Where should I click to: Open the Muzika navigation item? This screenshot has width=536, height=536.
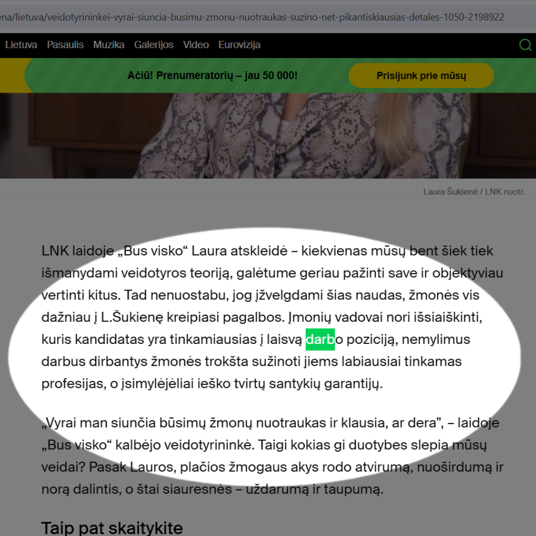109,45
